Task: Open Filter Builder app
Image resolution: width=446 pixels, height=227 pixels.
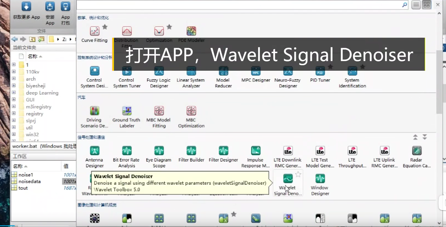Action: 191,154
